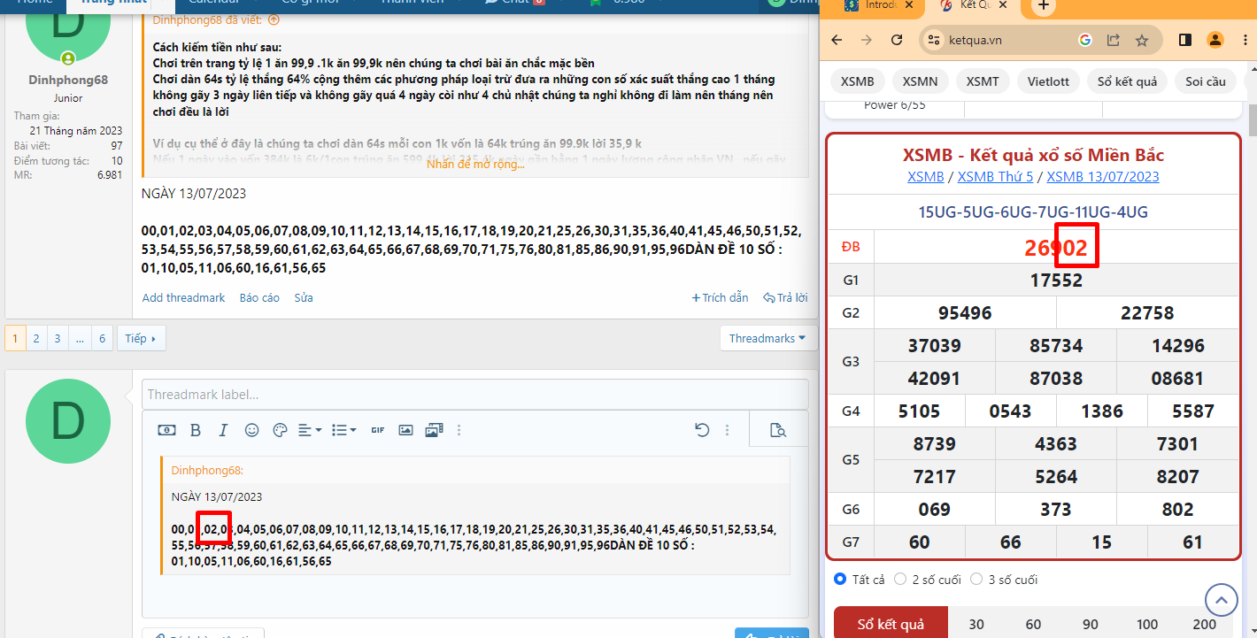Open the alignment dropdown in the editor
Image resolution: width=1257 pixels, height=638 pixels.
click(310, 430)
